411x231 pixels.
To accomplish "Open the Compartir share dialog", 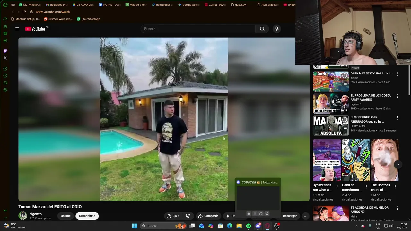I will (208, 216).
